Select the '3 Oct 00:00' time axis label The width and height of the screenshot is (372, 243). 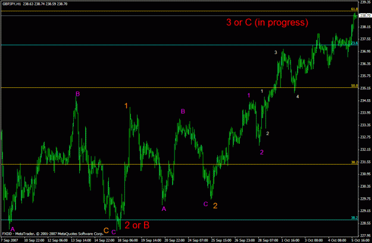(314, 241)
